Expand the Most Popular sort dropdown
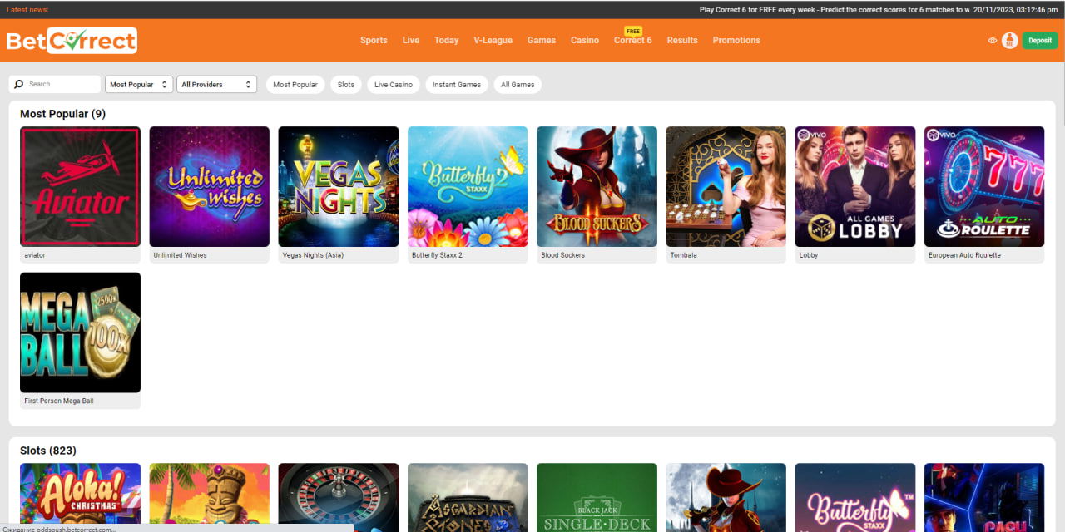The height and width of the screenshot is (532, 1065). click(139, 85)
